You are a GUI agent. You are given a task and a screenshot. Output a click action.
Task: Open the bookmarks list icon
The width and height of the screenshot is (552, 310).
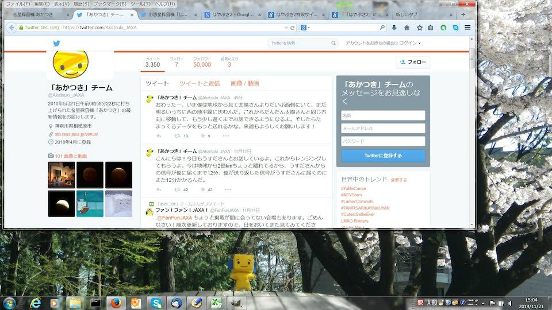[x=431, y=28]
